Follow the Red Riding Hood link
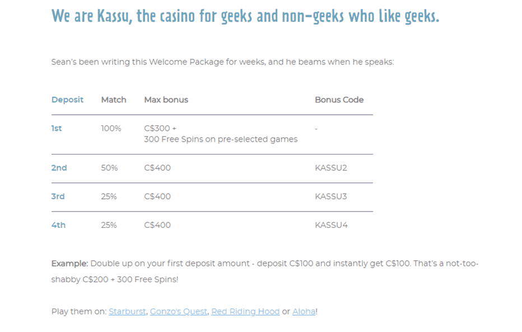The width and height of the screenshot is (522, 332). [x=245, y=311]
